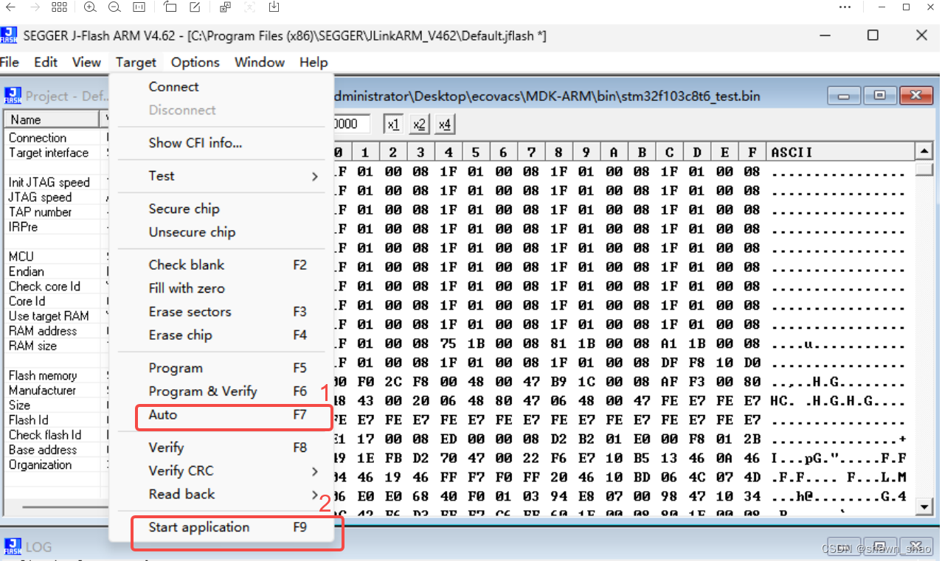Select the Check flash Id row

[56, 435]
